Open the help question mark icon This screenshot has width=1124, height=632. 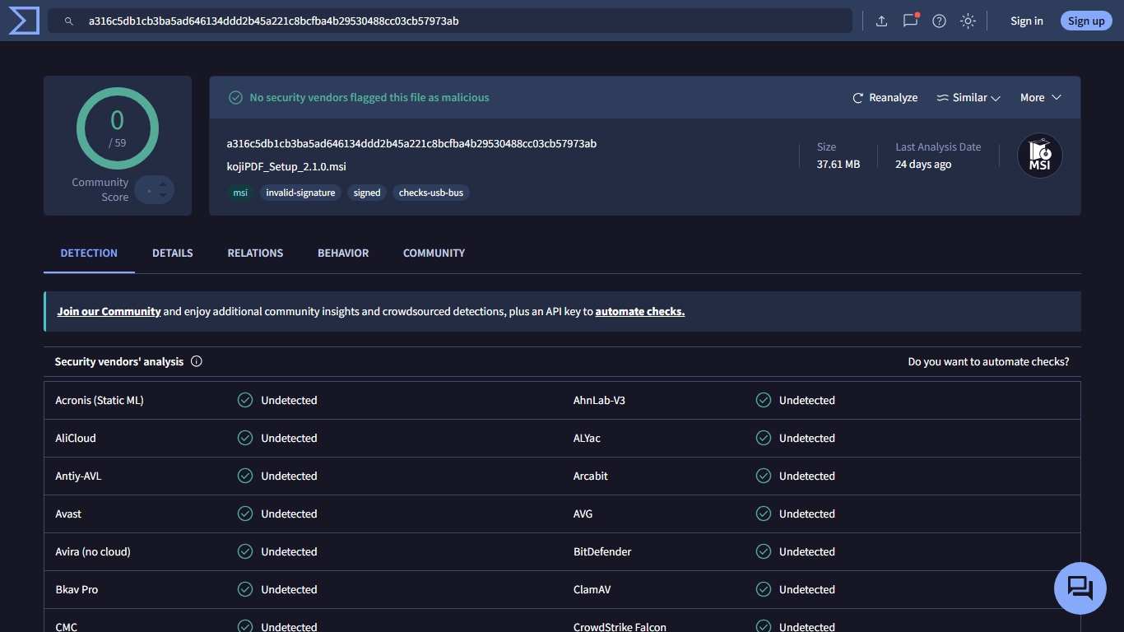coord(939,21)
